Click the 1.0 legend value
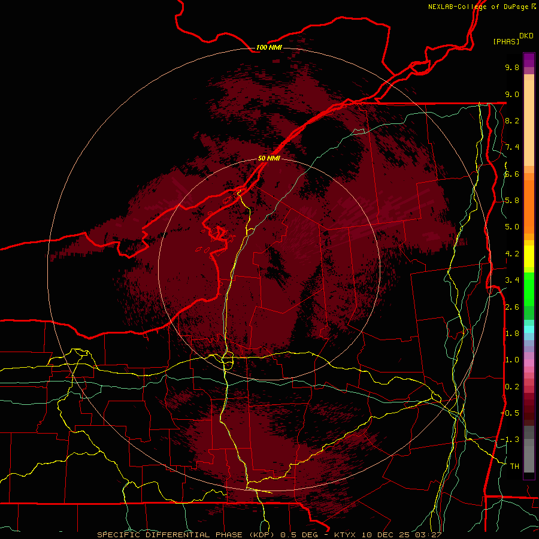This screenshot has width=539, height=539. [x=512, y=360]
